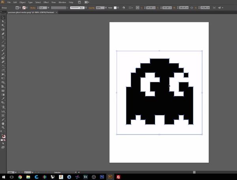The image size is (237, 180).
Task: Click the Opacity panel link in control bar
Action: coord(92,8)
